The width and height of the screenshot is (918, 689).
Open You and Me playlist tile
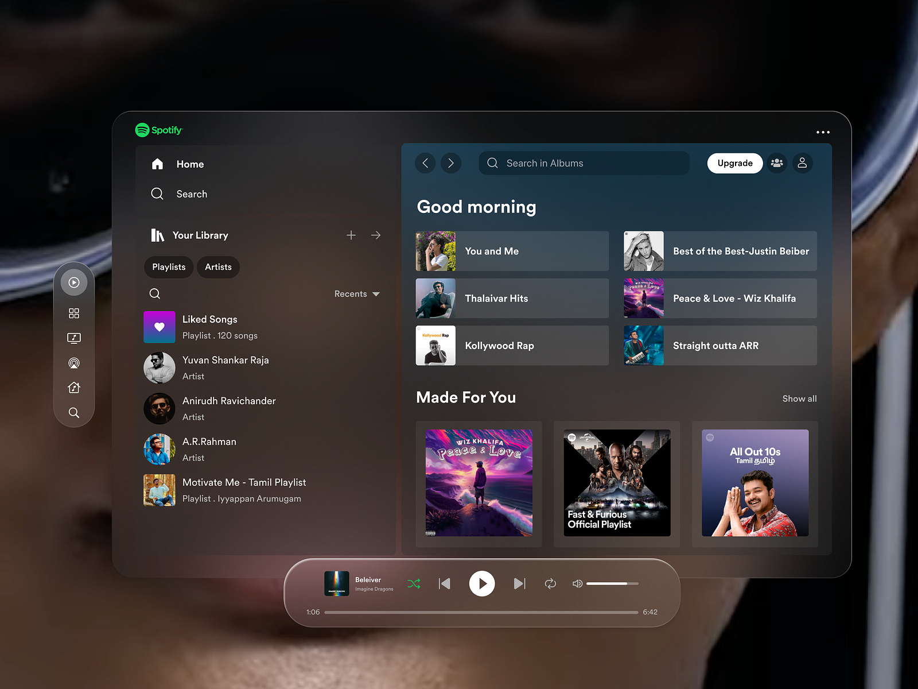[x=512, y=251]
